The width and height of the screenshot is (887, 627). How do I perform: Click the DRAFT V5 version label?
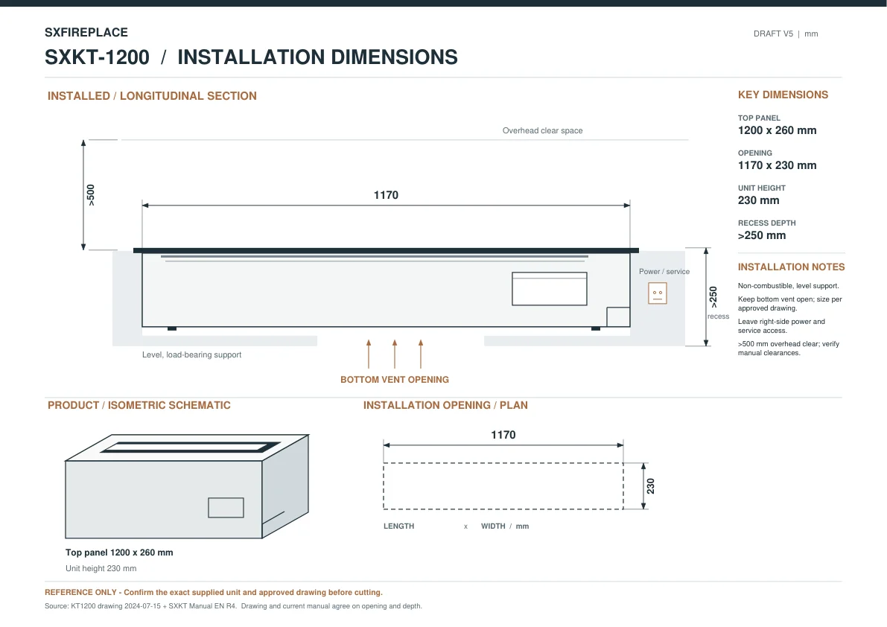pyautogui.click(x=773, y=34)
